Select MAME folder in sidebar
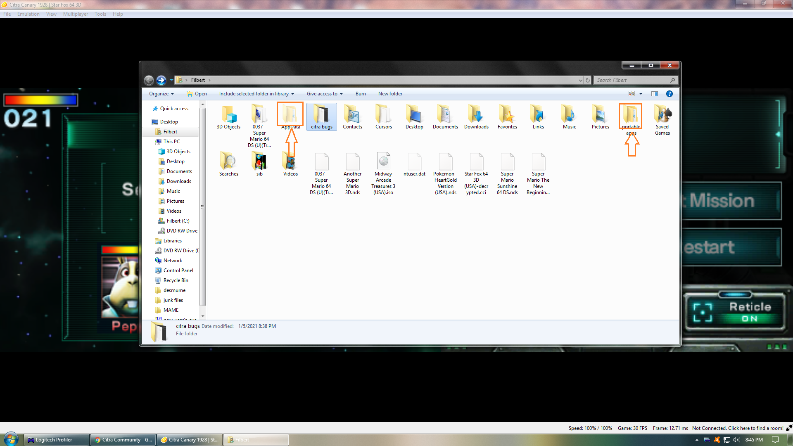The image size is (793, 446). 167,310
